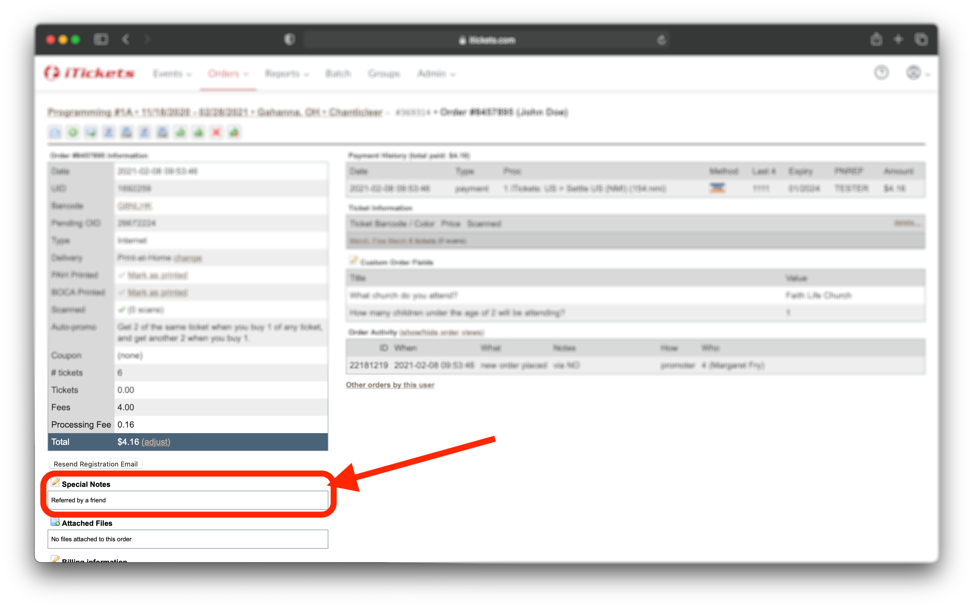Click Mark as printed in BOCA Printed row
Viewport: 973px width, 608px height.
(158, 292)
